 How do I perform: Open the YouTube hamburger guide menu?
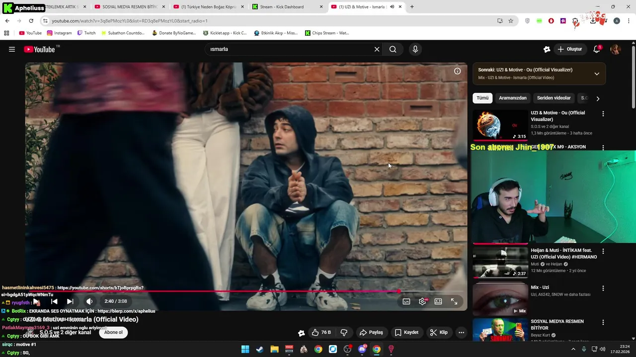coord(12,49)
